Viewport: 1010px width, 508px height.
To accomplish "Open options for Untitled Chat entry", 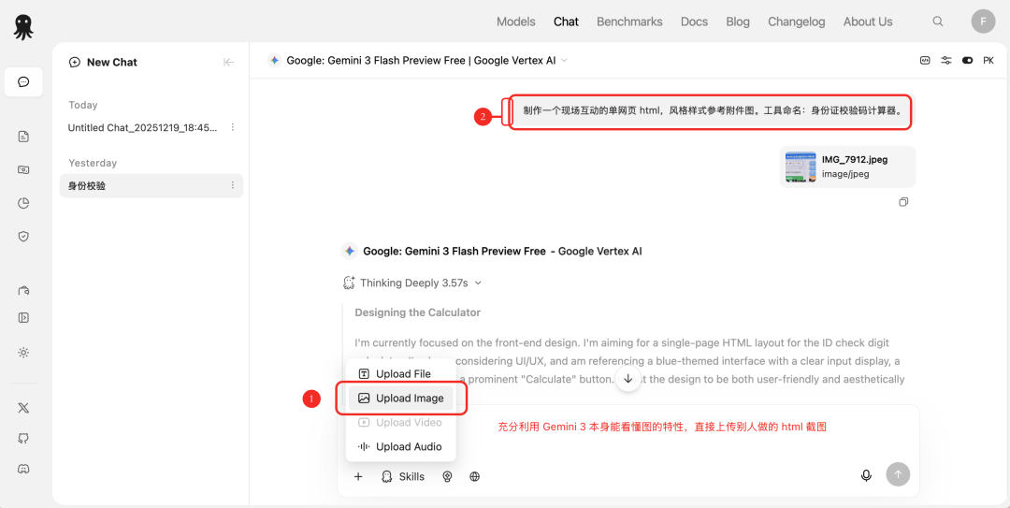I will 233,127.
